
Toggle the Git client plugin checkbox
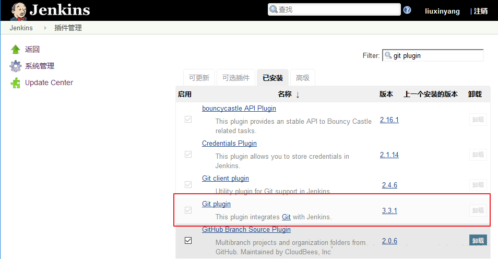(188, 185)
